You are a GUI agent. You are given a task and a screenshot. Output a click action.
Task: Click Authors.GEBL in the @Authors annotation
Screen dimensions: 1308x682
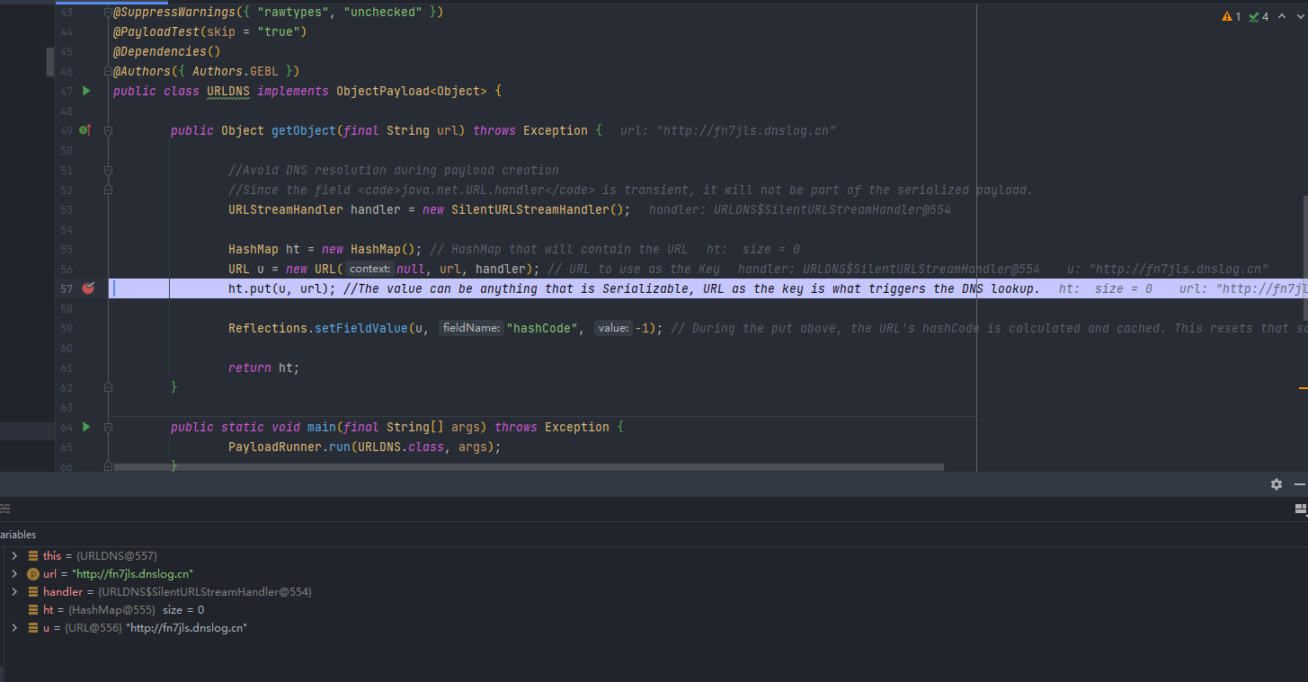tap(236, 71)
